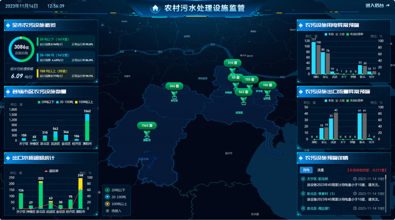This screenshot has width=395, height=220.
Task: Click the 155套 map marker over 天宁区
Action: pos(249,79)
